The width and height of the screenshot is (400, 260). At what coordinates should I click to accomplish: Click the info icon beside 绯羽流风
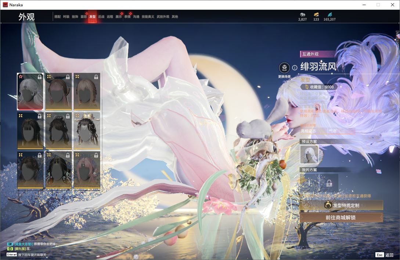coord(295,68)
